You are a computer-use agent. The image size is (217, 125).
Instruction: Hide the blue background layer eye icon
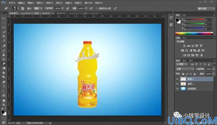177,89
